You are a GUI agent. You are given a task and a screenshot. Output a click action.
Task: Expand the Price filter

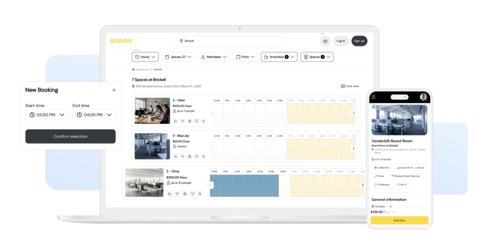[x=246, y=57]
